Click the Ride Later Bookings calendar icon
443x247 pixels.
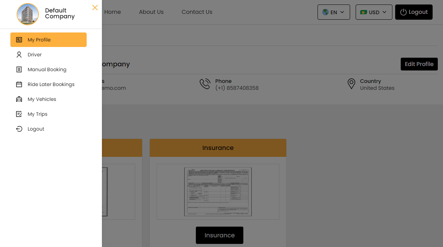[x=19, y=84]
